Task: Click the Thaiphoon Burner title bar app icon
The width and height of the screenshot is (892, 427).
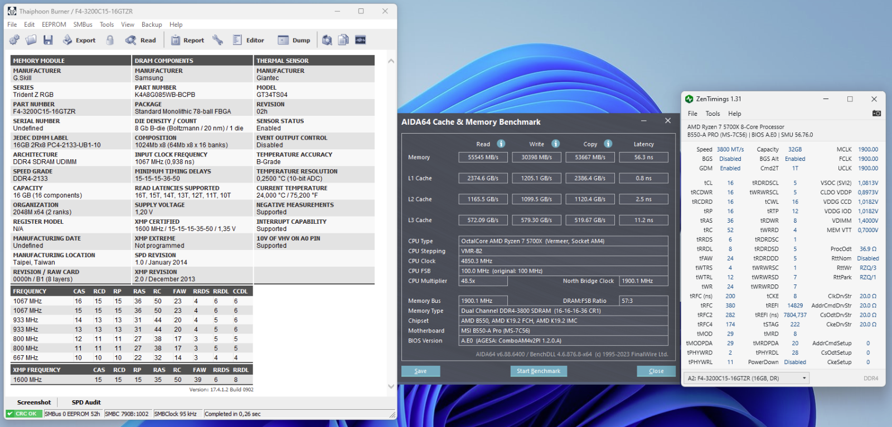Action: click(x=12, y=11)
